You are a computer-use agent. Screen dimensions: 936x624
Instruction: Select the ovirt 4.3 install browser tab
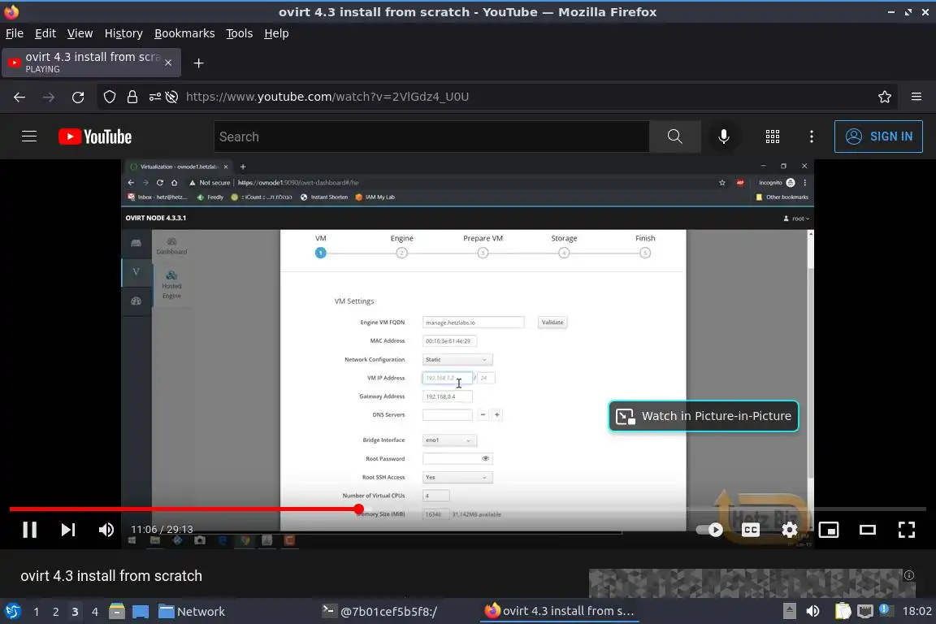point(91,63)
